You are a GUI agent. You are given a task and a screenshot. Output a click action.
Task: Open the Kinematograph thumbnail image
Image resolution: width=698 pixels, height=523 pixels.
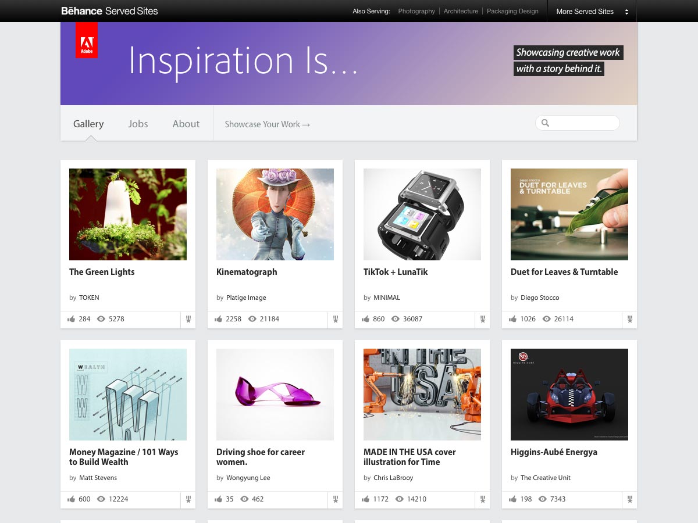[x=275, y=214]
